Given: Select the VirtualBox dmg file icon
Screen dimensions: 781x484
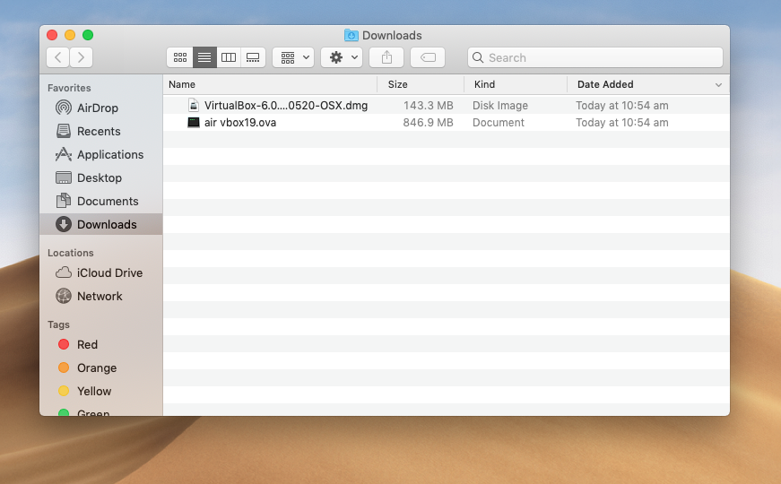Looking at the screenshot, I should click(194, 105).
